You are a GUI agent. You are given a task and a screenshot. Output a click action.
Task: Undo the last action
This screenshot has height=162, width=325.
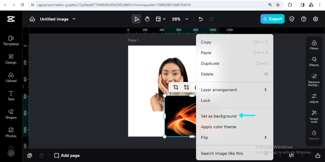pos(201,19)
